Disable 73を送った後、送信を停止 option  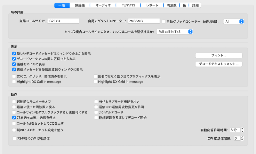point(14,118)
